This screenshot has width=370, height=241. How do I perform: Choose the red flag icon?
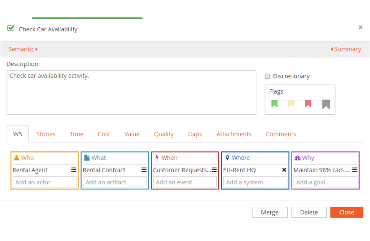[x=308, y=103]
